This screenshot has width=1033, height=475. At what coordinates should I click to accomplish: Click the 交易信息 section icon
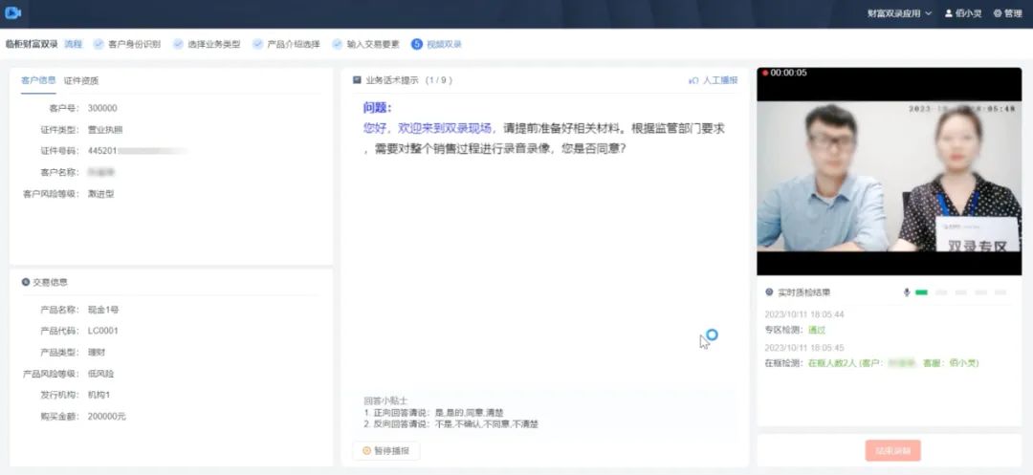[25, 282]
